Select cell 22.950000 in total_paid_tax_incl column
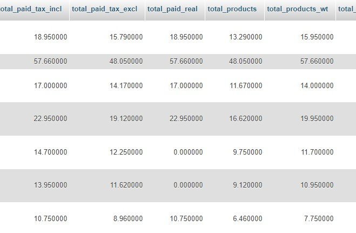 tap(50, 118)
